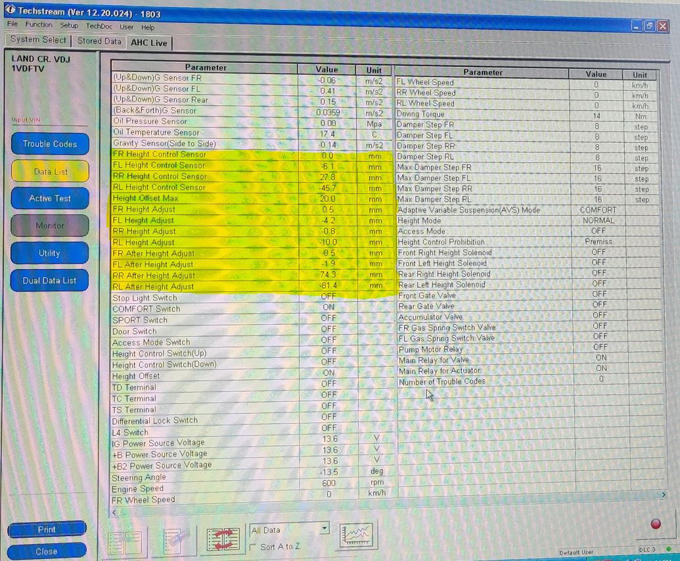
Task: Select the Oil Temperature Sensor row
Action: pos(251,133)
